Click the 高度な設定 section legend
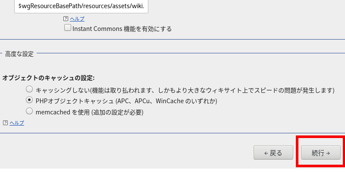The image size is (345, 172). coord(19,54)
